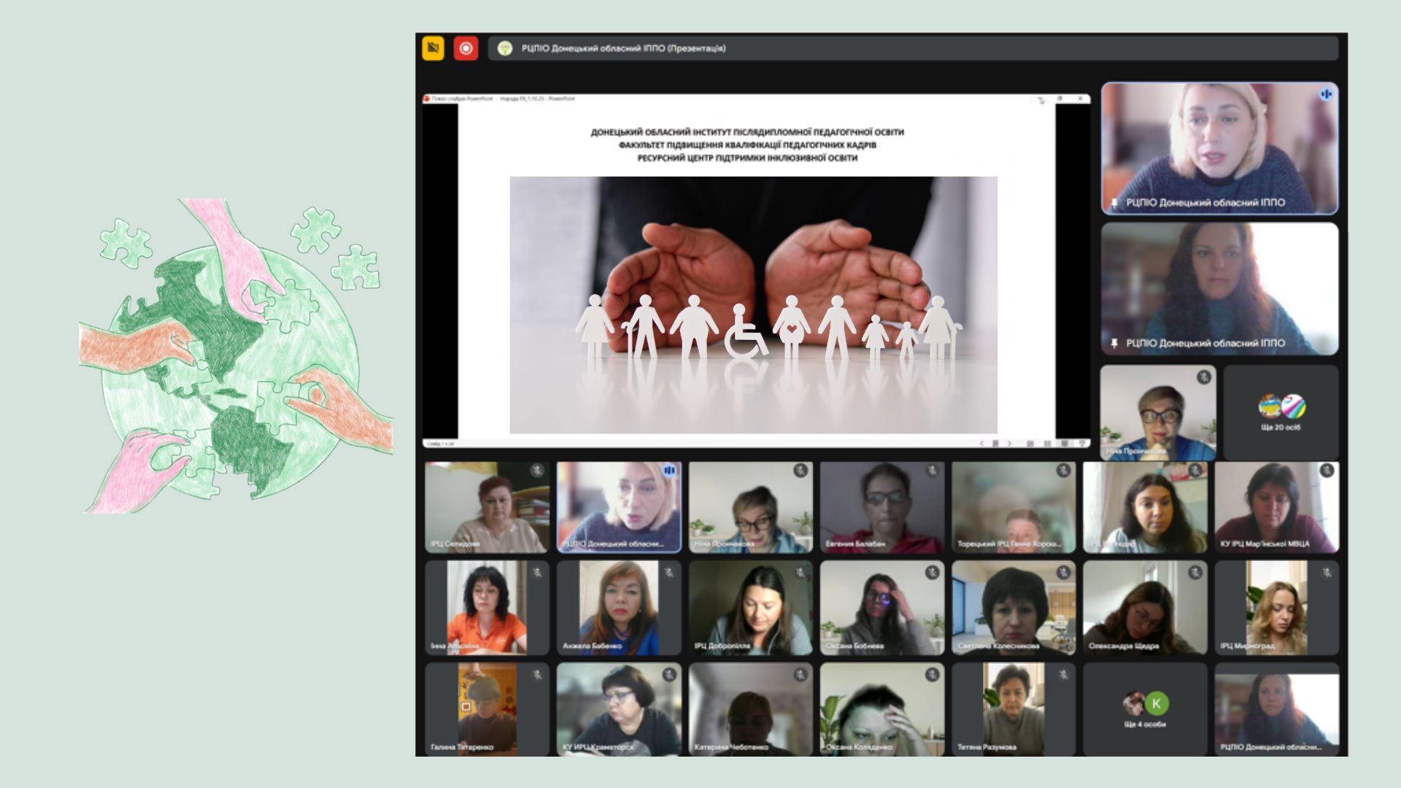This screenshot has height=788, width=1401.
Task: Click the yellow camera-off icon
Action: click(433, 48)
